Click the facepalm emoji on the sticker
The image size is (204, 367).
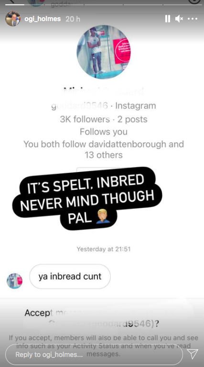point(103,216)
